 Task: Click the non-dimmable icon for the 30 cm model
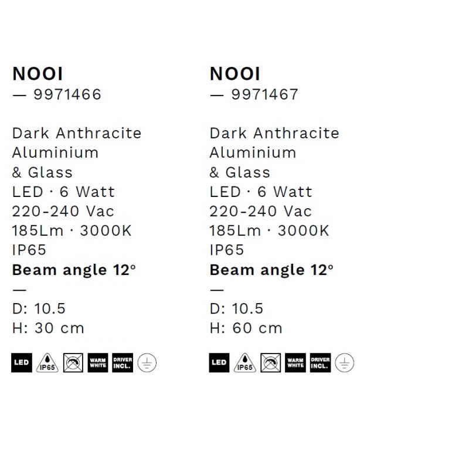point(73,363)
